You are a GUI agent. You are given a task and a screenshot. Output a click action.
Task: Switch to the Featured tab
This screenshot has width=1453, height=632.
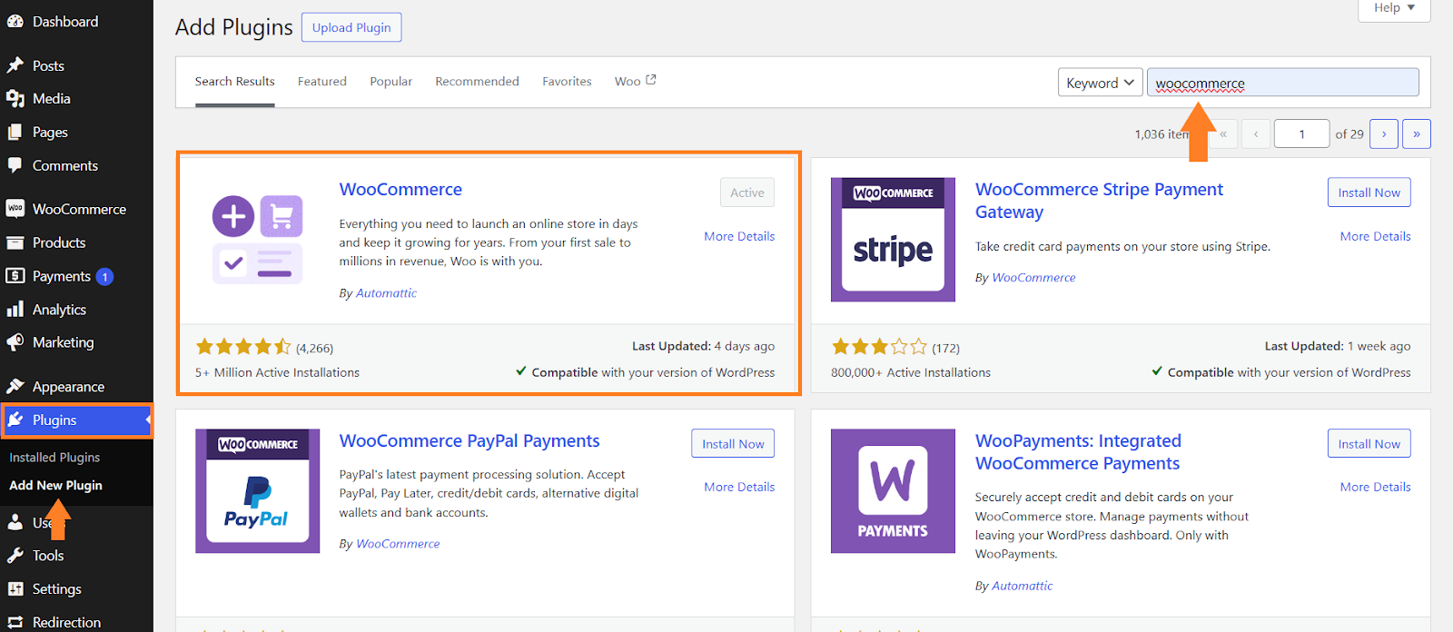[322, 82]
